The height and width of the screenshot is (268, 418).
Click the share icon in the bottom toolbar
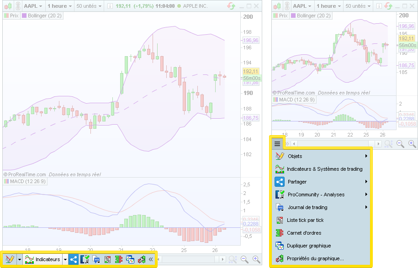point(74,259)
